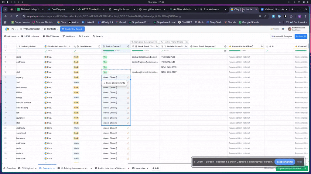Open the Actions dropdown button
Screen dimensions: 311x174
click(x=301, y=36)
